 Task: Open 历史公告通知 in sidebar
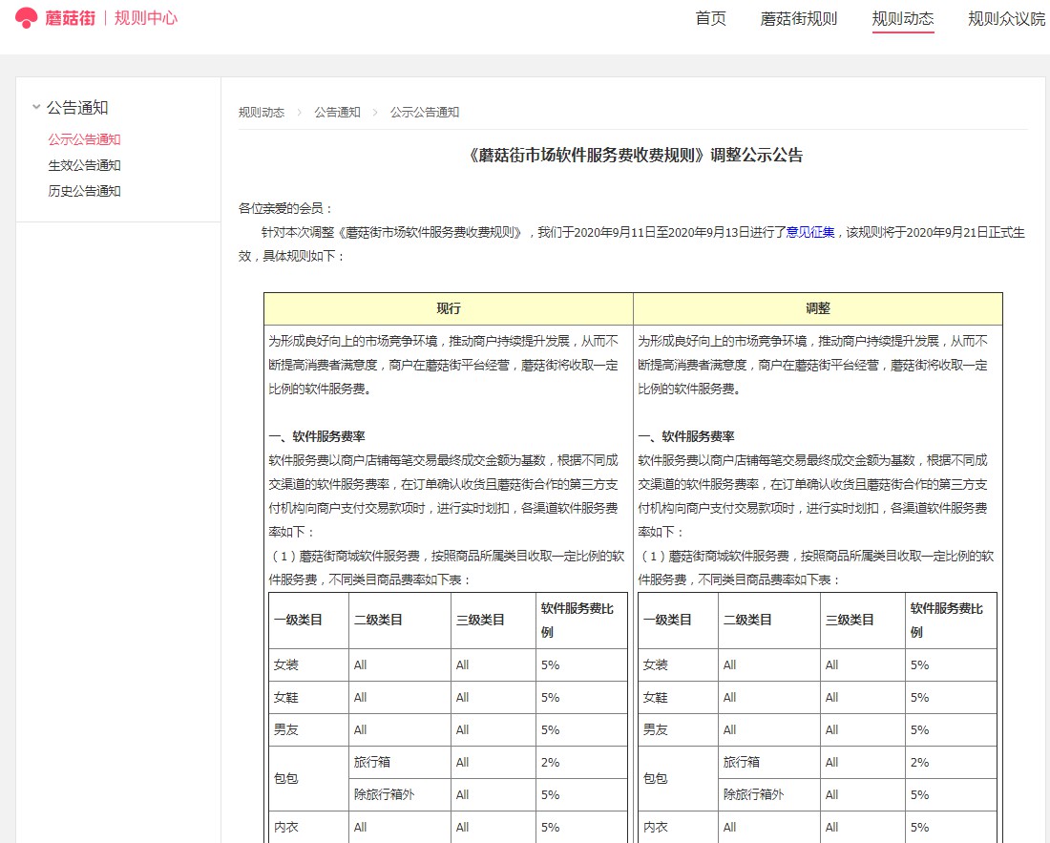pyautogui.click(x=84, y=191)
